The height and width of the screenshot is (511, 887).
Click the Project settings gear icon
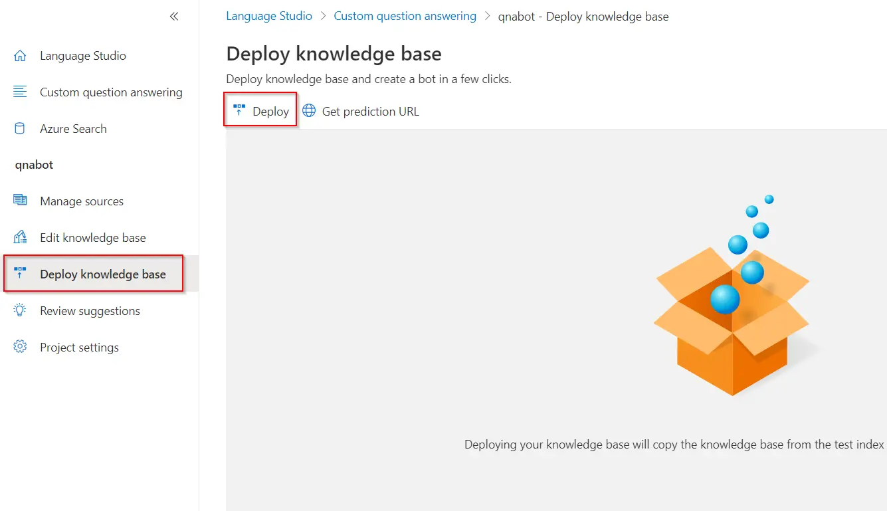(20, 347)
